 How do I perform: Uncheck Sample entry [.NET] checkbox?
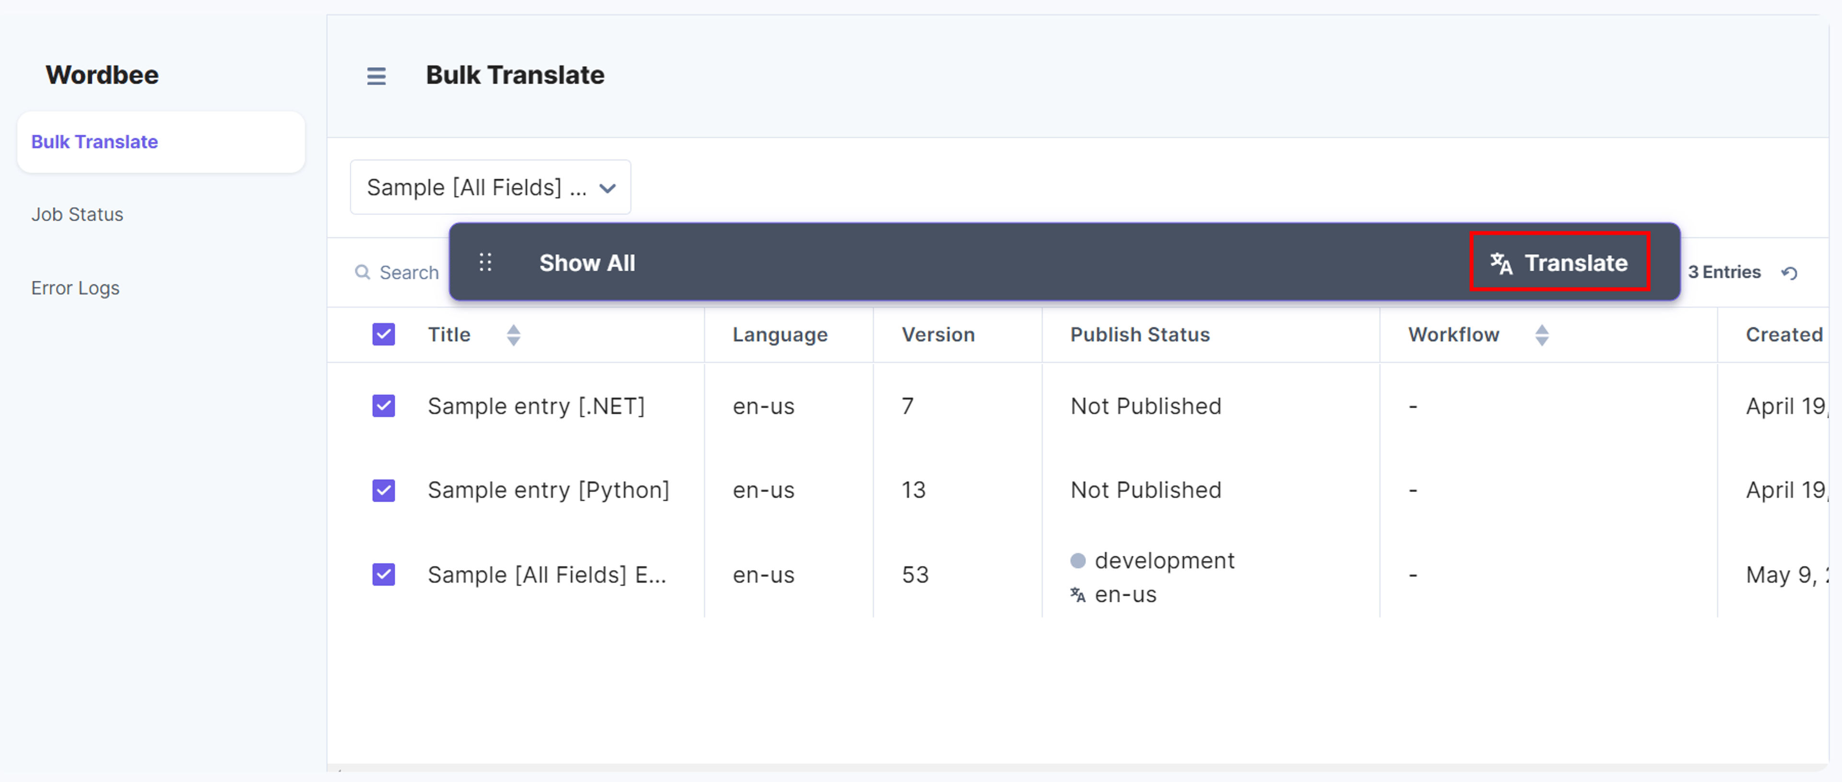[x=383, y=406]
